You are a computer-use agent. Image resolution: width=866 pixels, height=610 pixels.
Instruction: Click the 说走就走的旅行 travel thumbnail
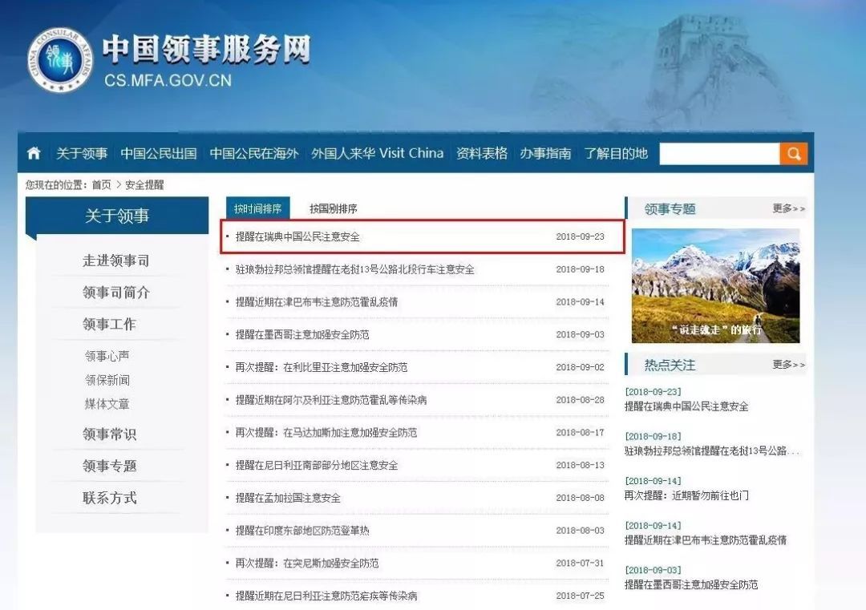click(x=716, y=285)
